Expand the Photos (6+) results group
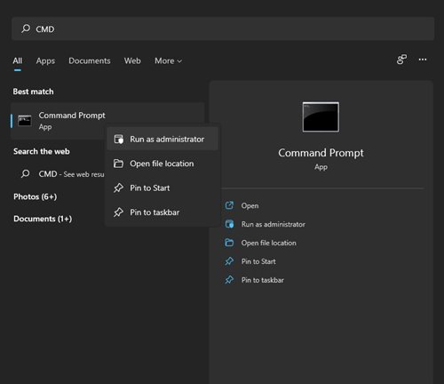The image size is (444, 384). pos(36,196)
